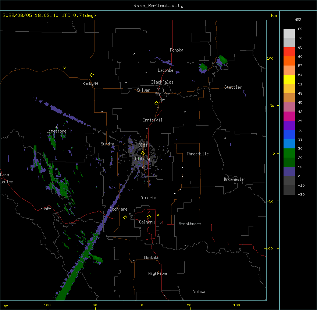
Task: Select the light gray 70-80 dBZ swatch
Action: [x=289, y=34]
